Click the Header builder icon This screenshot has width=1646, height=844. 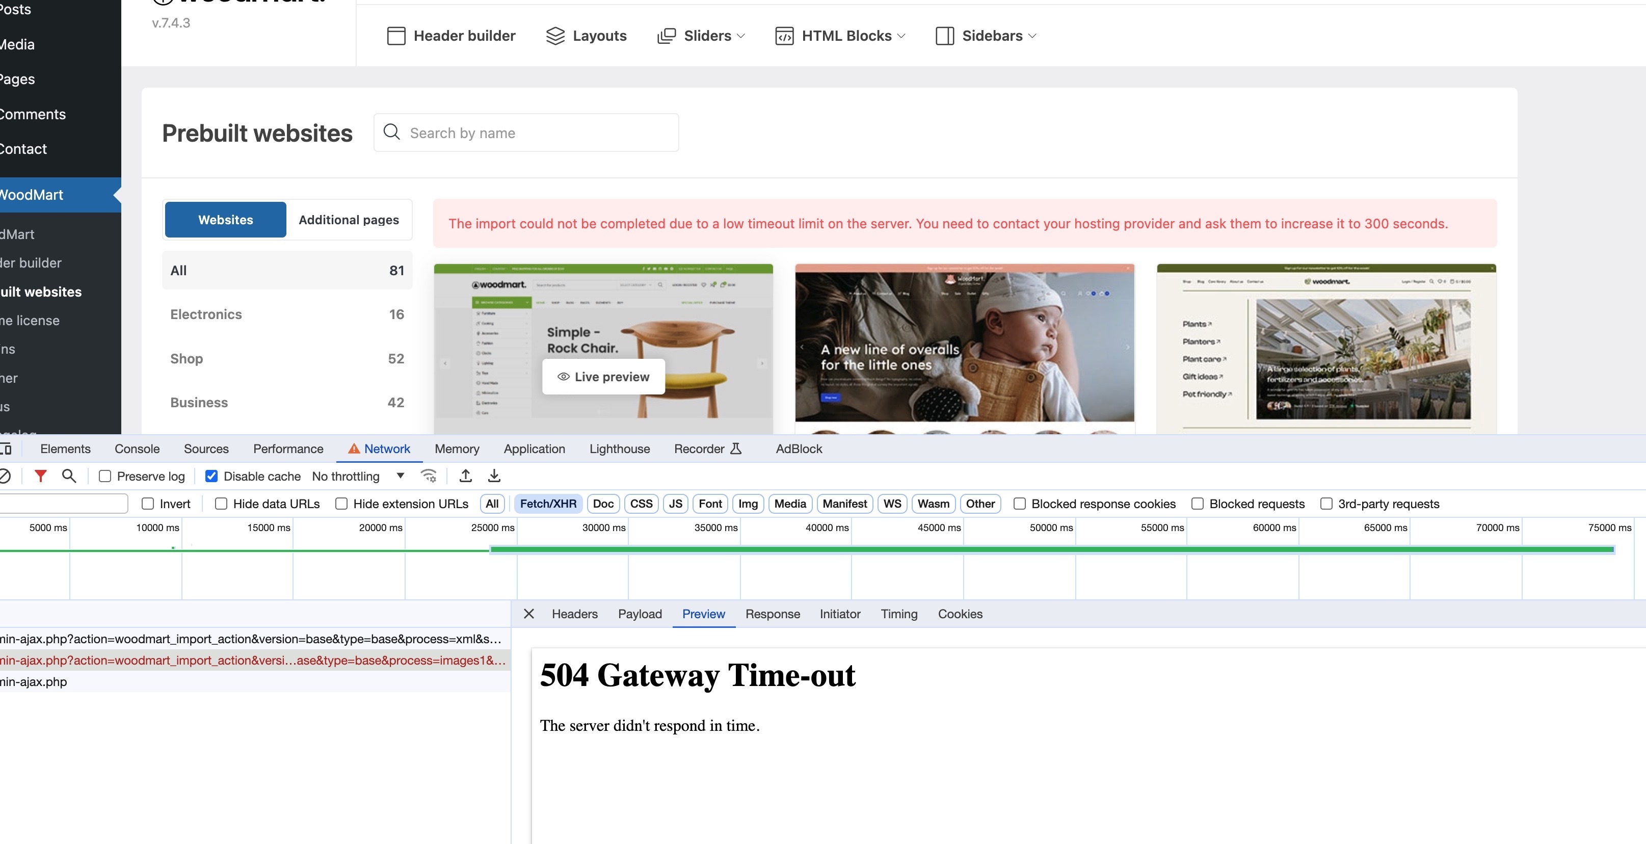pos(396,36)
